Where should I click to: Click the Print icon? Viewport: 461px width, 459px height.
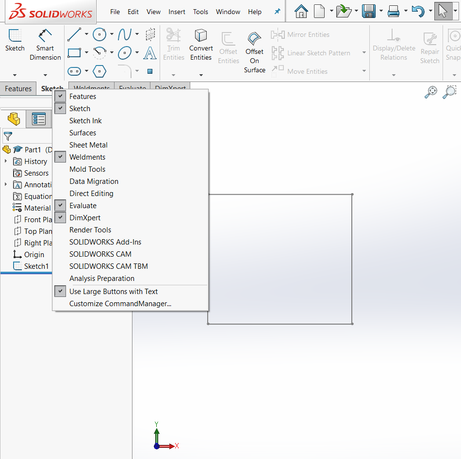[394, 11]
